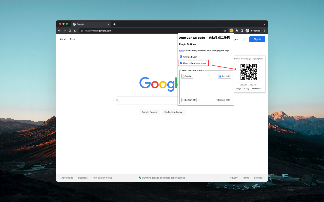Viewport: 324px width, 202px height.
Task: Open the Terms footer link
Action: (x=246, y=178)
